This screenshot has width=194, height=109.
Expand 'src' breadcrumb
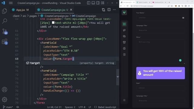point(24,16)
